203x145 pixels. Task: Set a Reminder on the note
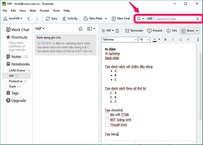[x=134, y=31]
